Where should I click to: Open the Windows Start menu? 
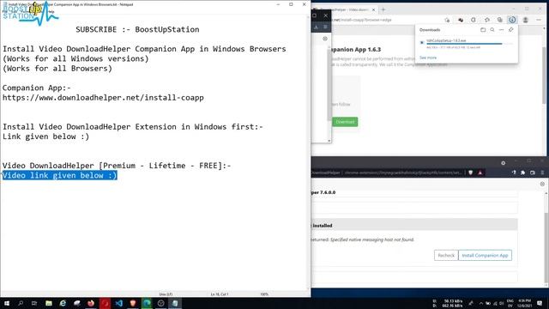(6, 303)
